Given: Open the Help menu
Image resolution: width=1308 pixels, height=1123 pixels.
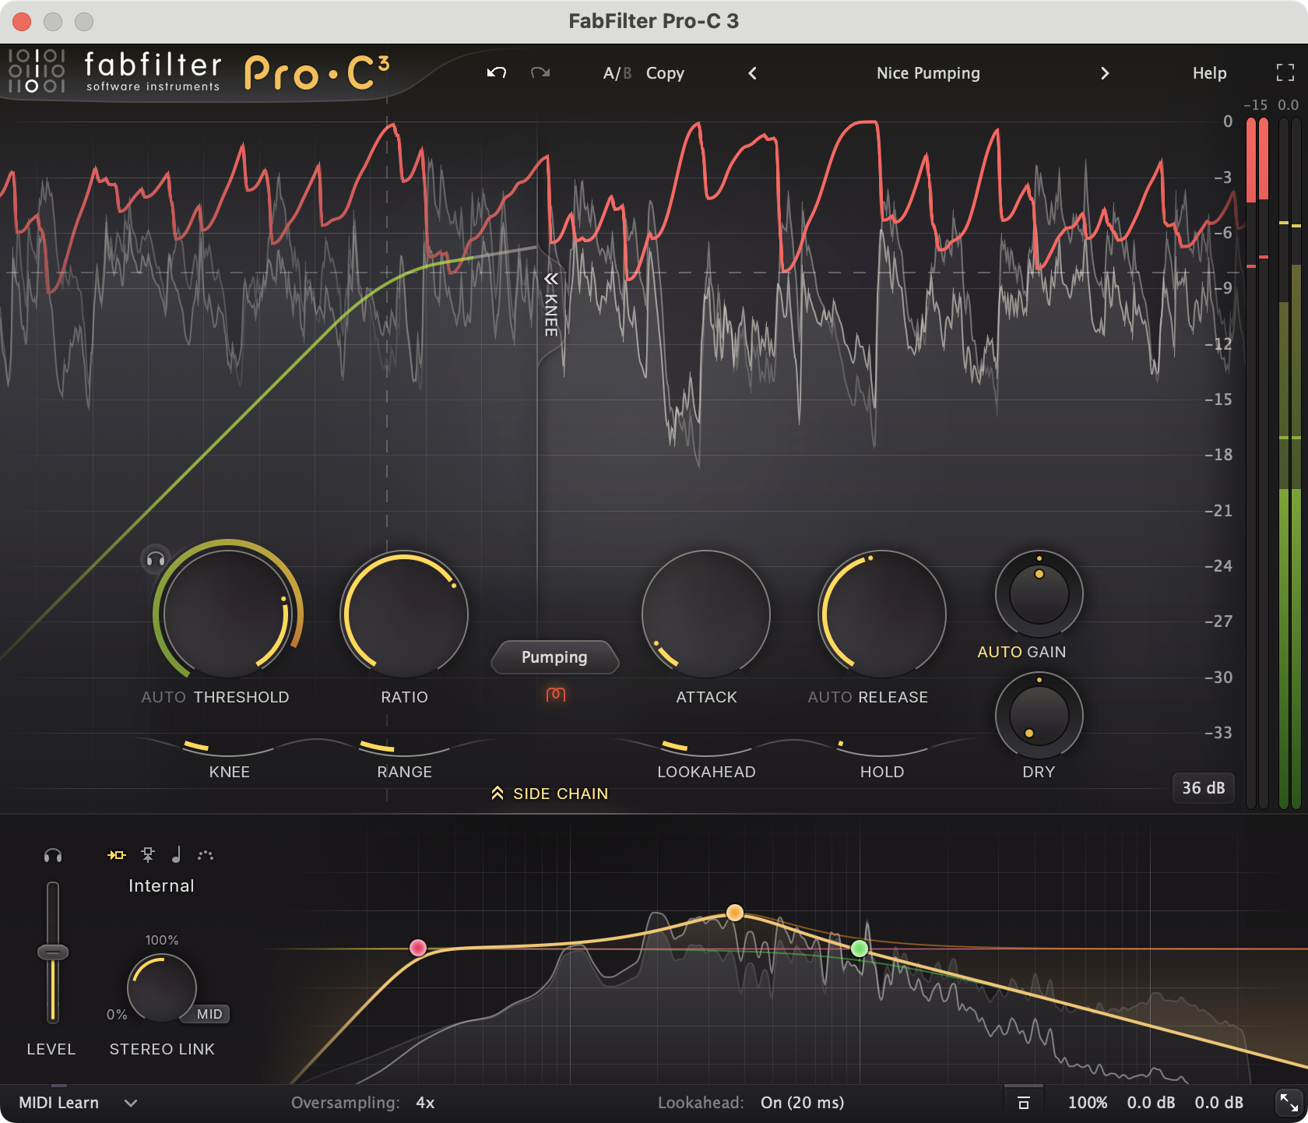Looking at the screenshot, I should (1208, 72).
